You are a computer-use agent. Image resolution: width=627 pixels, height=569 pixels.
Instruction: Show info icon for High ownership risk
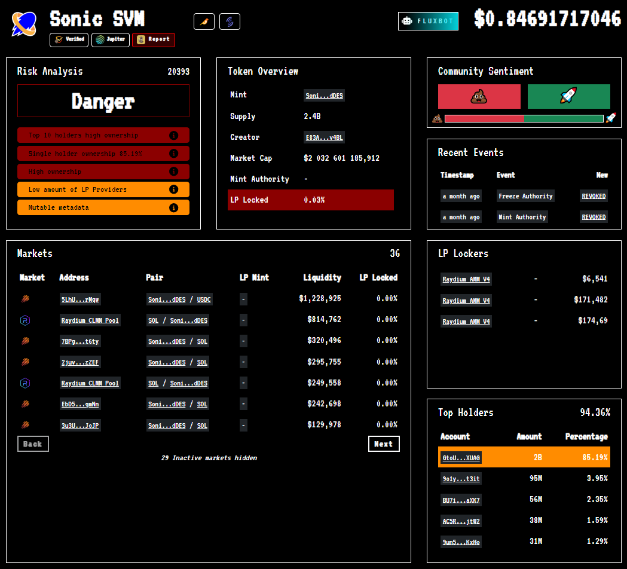click(173, 172)
